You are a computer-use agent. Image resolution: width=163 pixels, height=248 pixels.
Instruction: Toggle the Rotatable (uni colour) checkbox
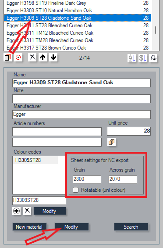tap(75, 190)
